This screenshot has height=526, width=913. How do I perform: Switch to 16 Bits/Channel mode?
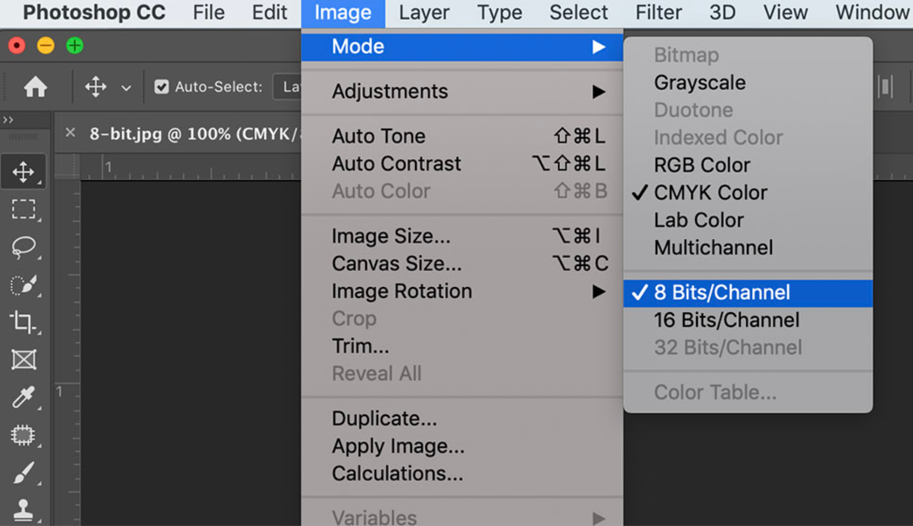[727, 320]
